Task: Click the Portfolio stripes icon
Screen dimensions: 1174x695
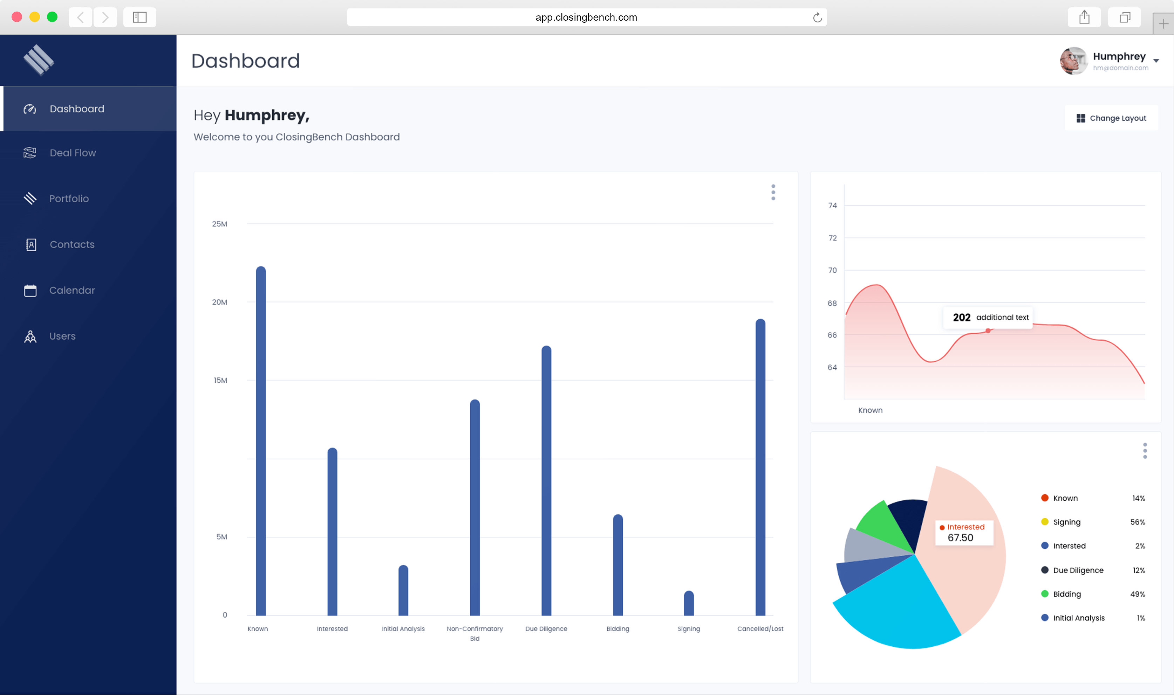Action: 30,199
